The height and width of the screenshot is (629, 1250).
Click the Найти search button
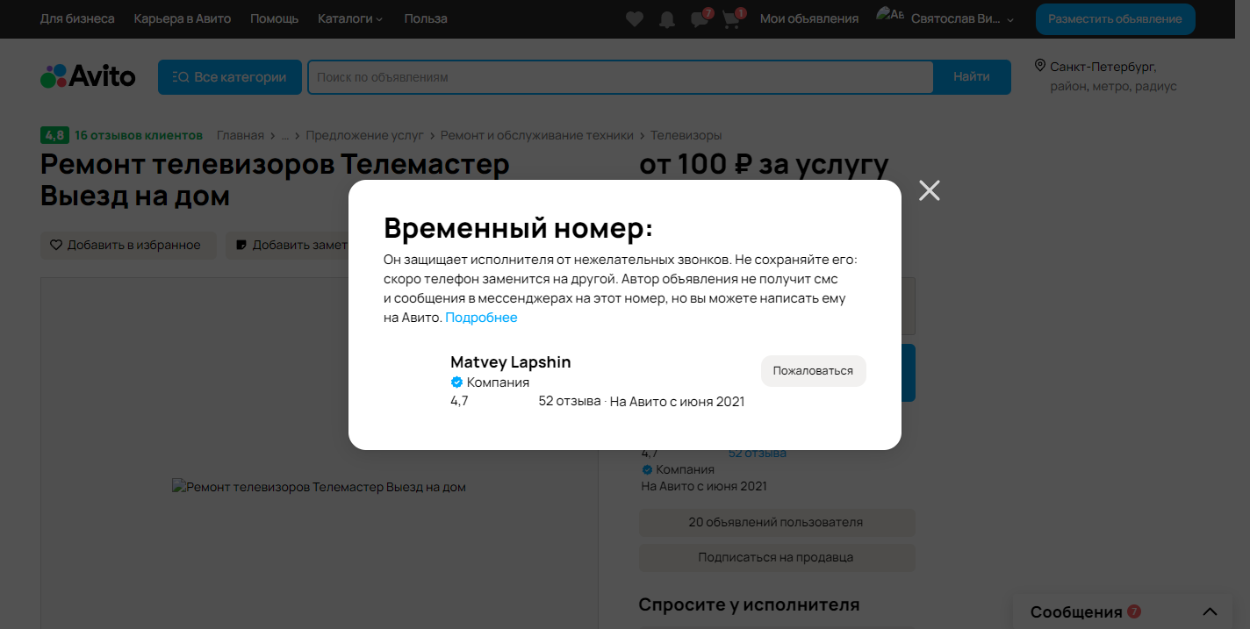(972, 77)
